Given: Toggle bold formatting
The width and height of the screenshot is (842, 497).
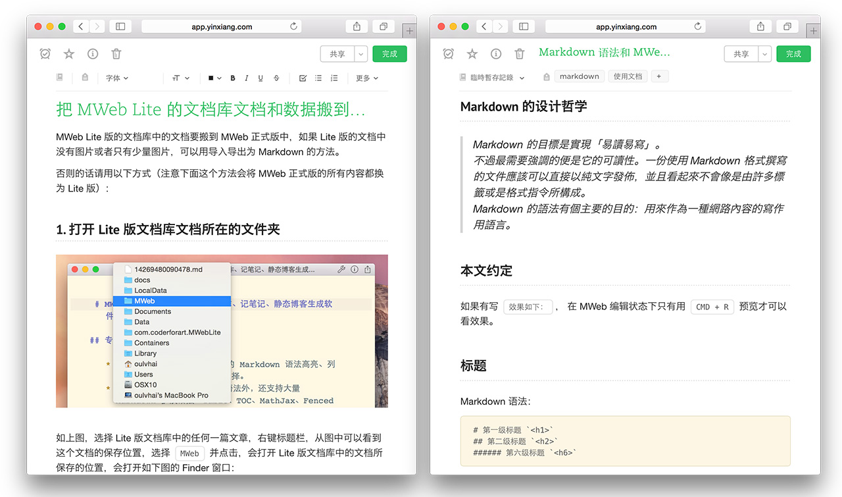Looking at the screenshot, I should [x=232, y=78].
